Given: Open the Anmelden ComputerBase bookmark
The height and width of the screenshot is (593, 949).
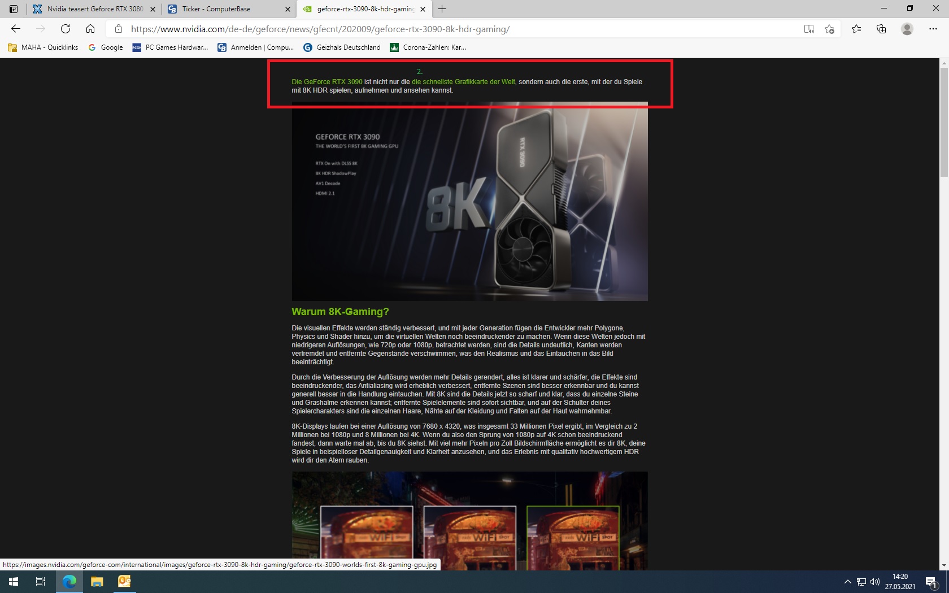Looking at the screenshot, I should click(256, 47).
